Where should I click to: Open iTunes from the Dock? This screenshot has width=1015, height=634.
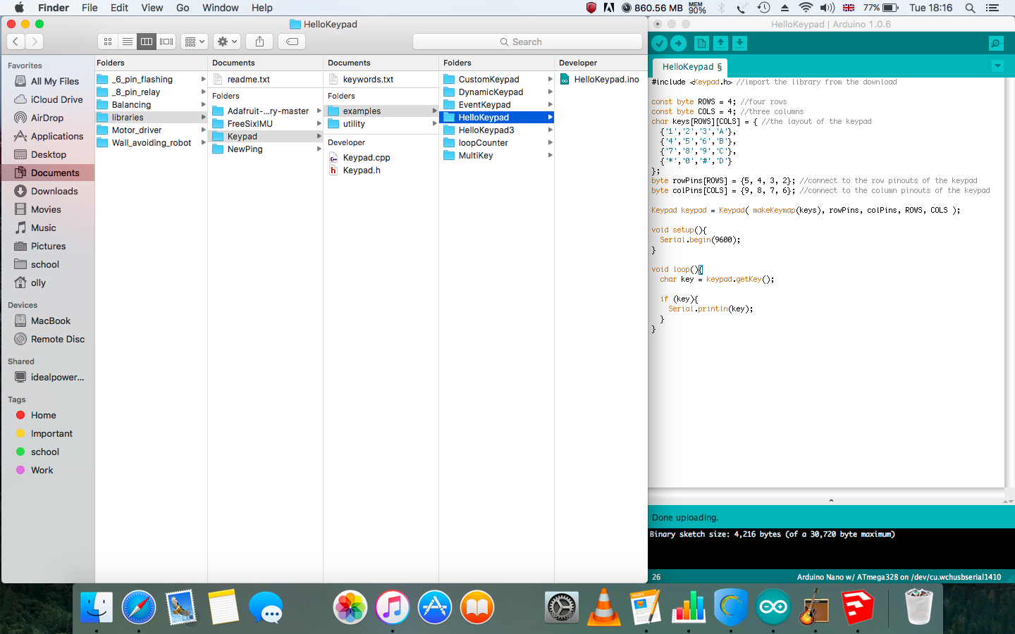tap(393, 607)
